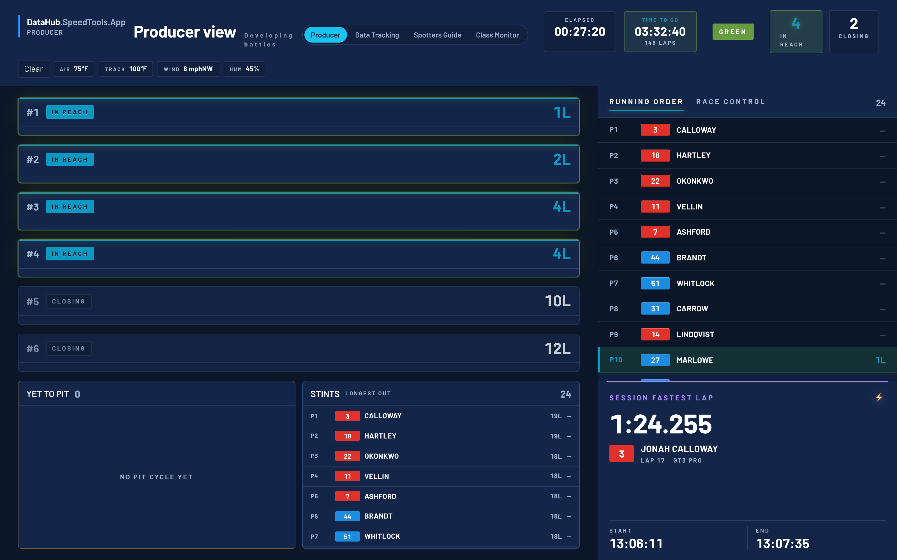
Task: Open battle card #4 In Reach
Action: point(299,258)
